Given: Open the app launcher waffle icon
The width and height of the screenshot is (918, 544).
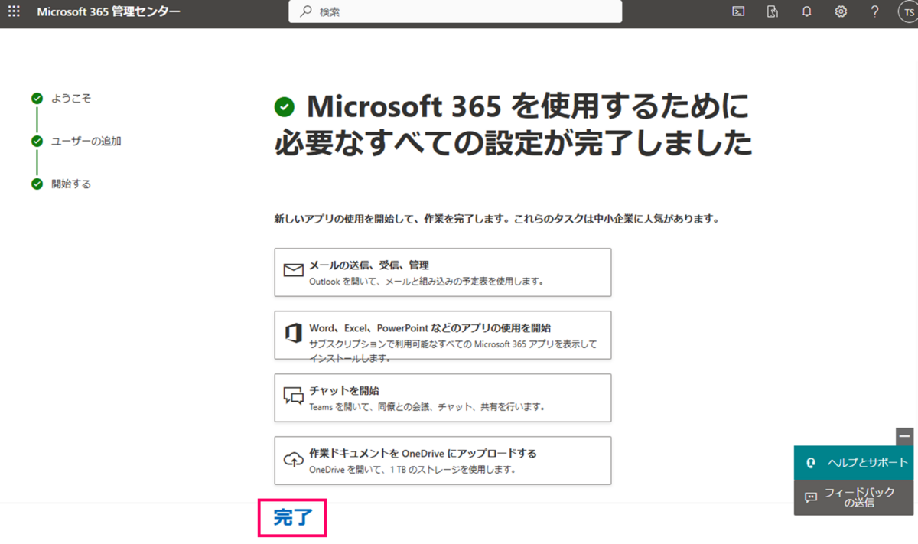Looking at the screenshot, I should [x=14, y=11].
